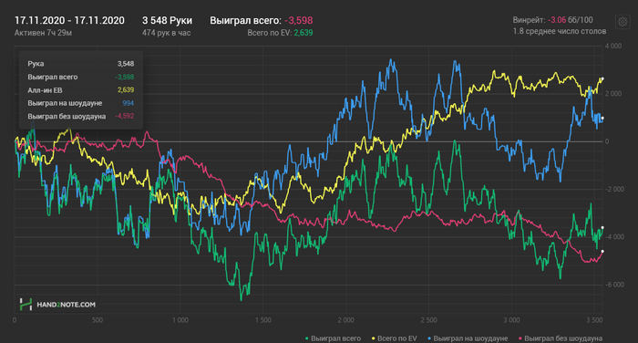
Task: Click 'Активен 7ч 29м' text
Action: coord(43,33)
